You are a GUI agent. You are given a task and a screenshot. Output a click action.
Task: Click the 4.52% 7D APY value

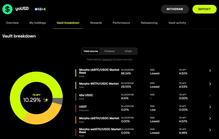[183, 121]
